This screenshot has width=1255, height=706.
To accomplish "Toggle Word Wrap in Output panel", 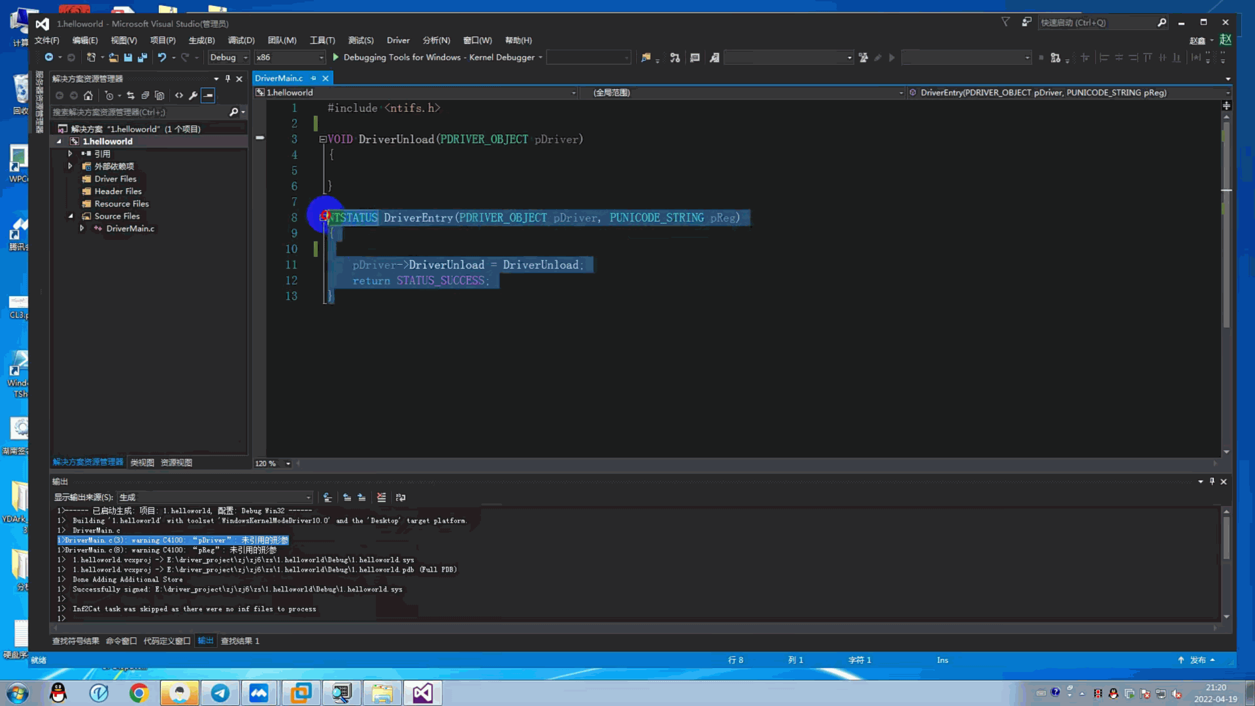I will [x=401, y=497].
